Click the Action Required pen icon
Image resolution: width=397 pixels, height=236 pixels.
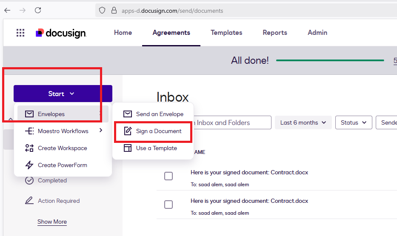pos(29,200)
